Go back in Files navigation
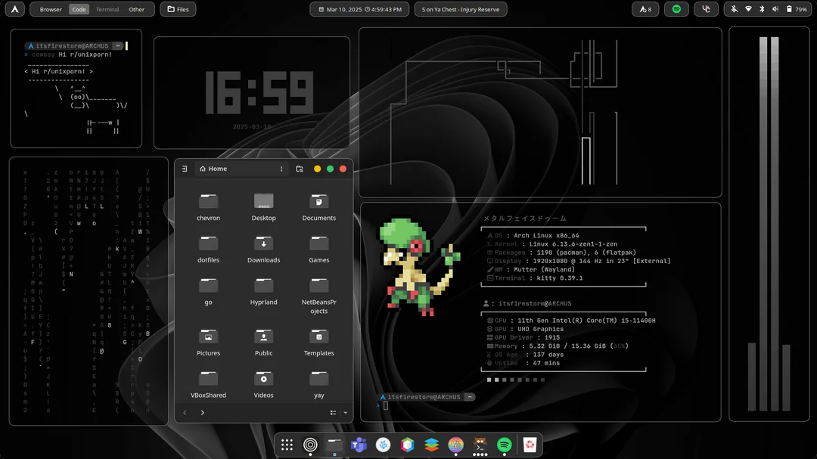 click(x=185, y=413)
